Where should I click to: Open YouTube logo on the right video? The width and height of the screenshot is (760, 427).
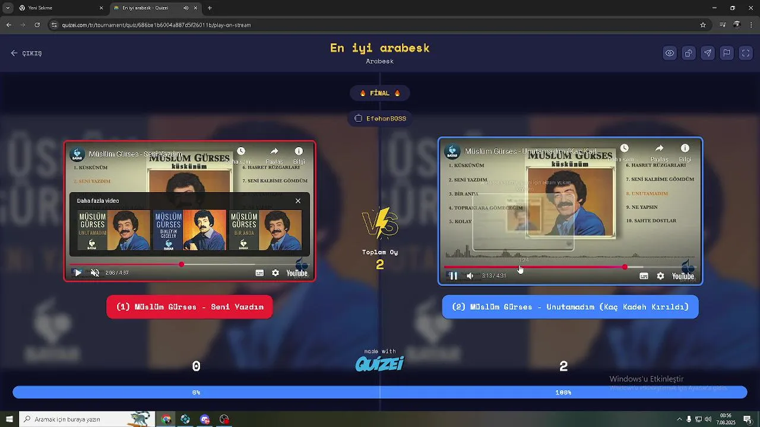[x=683, y=276]
